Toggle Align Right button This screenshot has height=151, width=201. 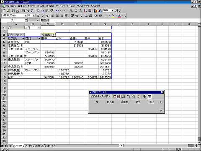point(62,16)
